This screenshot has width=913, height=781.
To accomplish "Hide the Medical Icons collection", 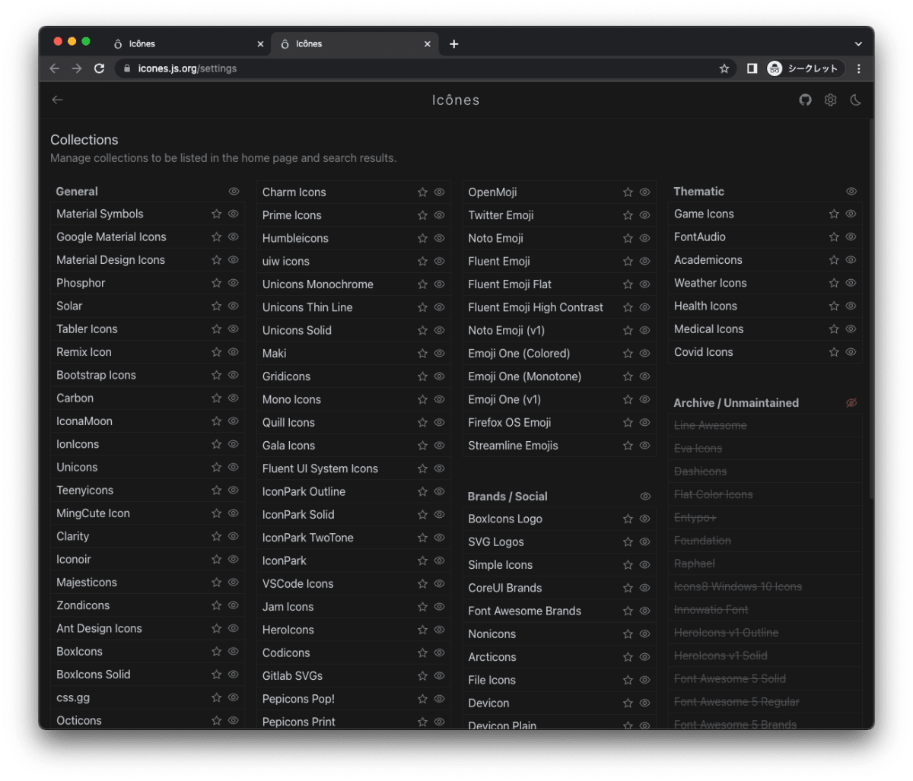I will 851,329.
